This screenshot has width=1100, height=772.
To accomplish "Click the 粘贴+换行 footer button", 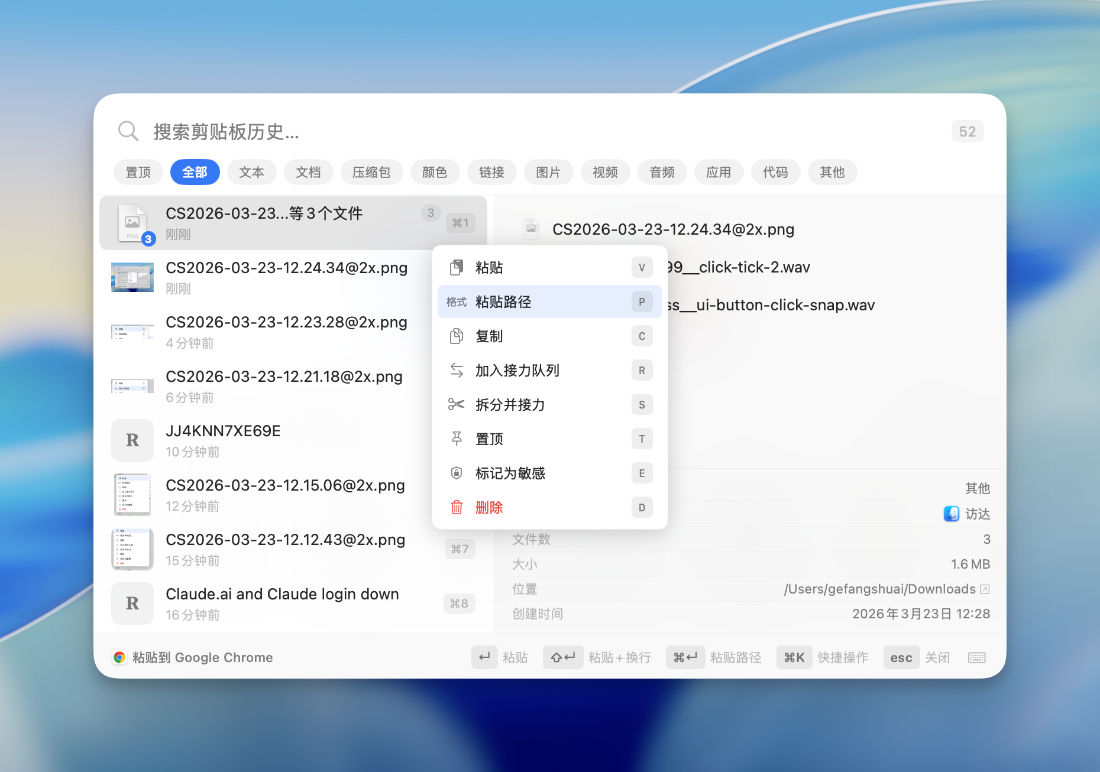I will (x=597, y=658).
